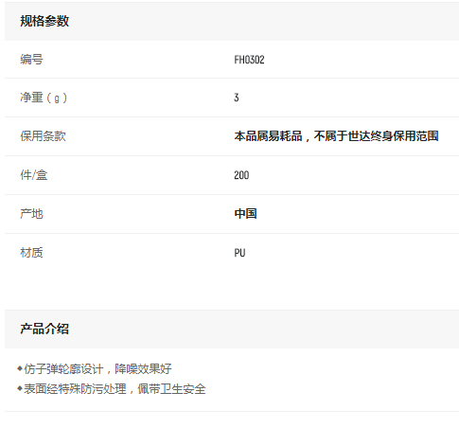Click the 保用条款 label
Image resolution: width=459 pixels, height=428 pixels.
(x=43, y=136)
